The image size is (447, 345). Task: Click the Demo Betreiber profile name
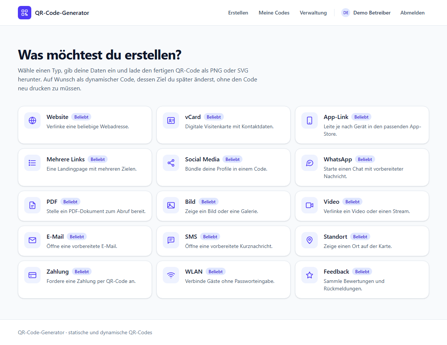(x=372, y=13)
